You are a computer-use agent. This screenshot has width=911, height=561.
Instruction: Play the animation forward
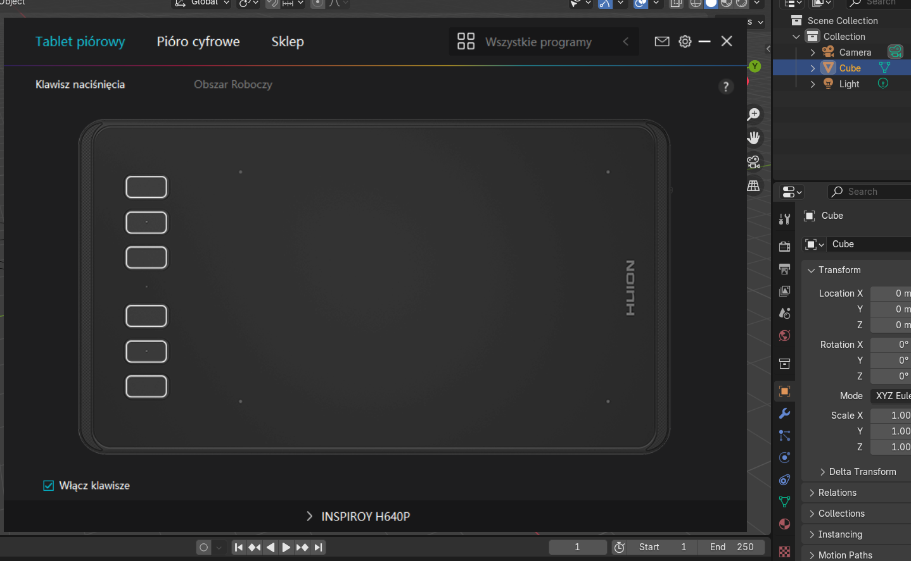pos(286,548)
